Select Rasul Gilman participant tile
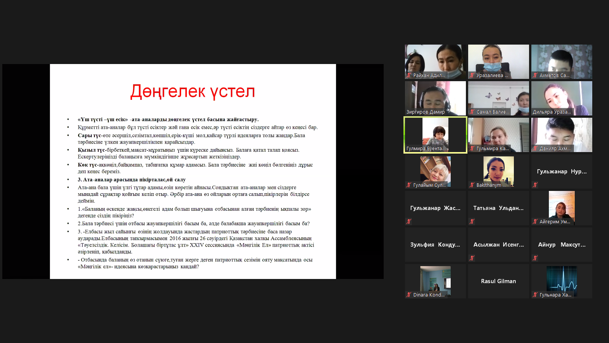Image resolution: width=609 pixels, height=343 pixels. [x=499, y=281]
